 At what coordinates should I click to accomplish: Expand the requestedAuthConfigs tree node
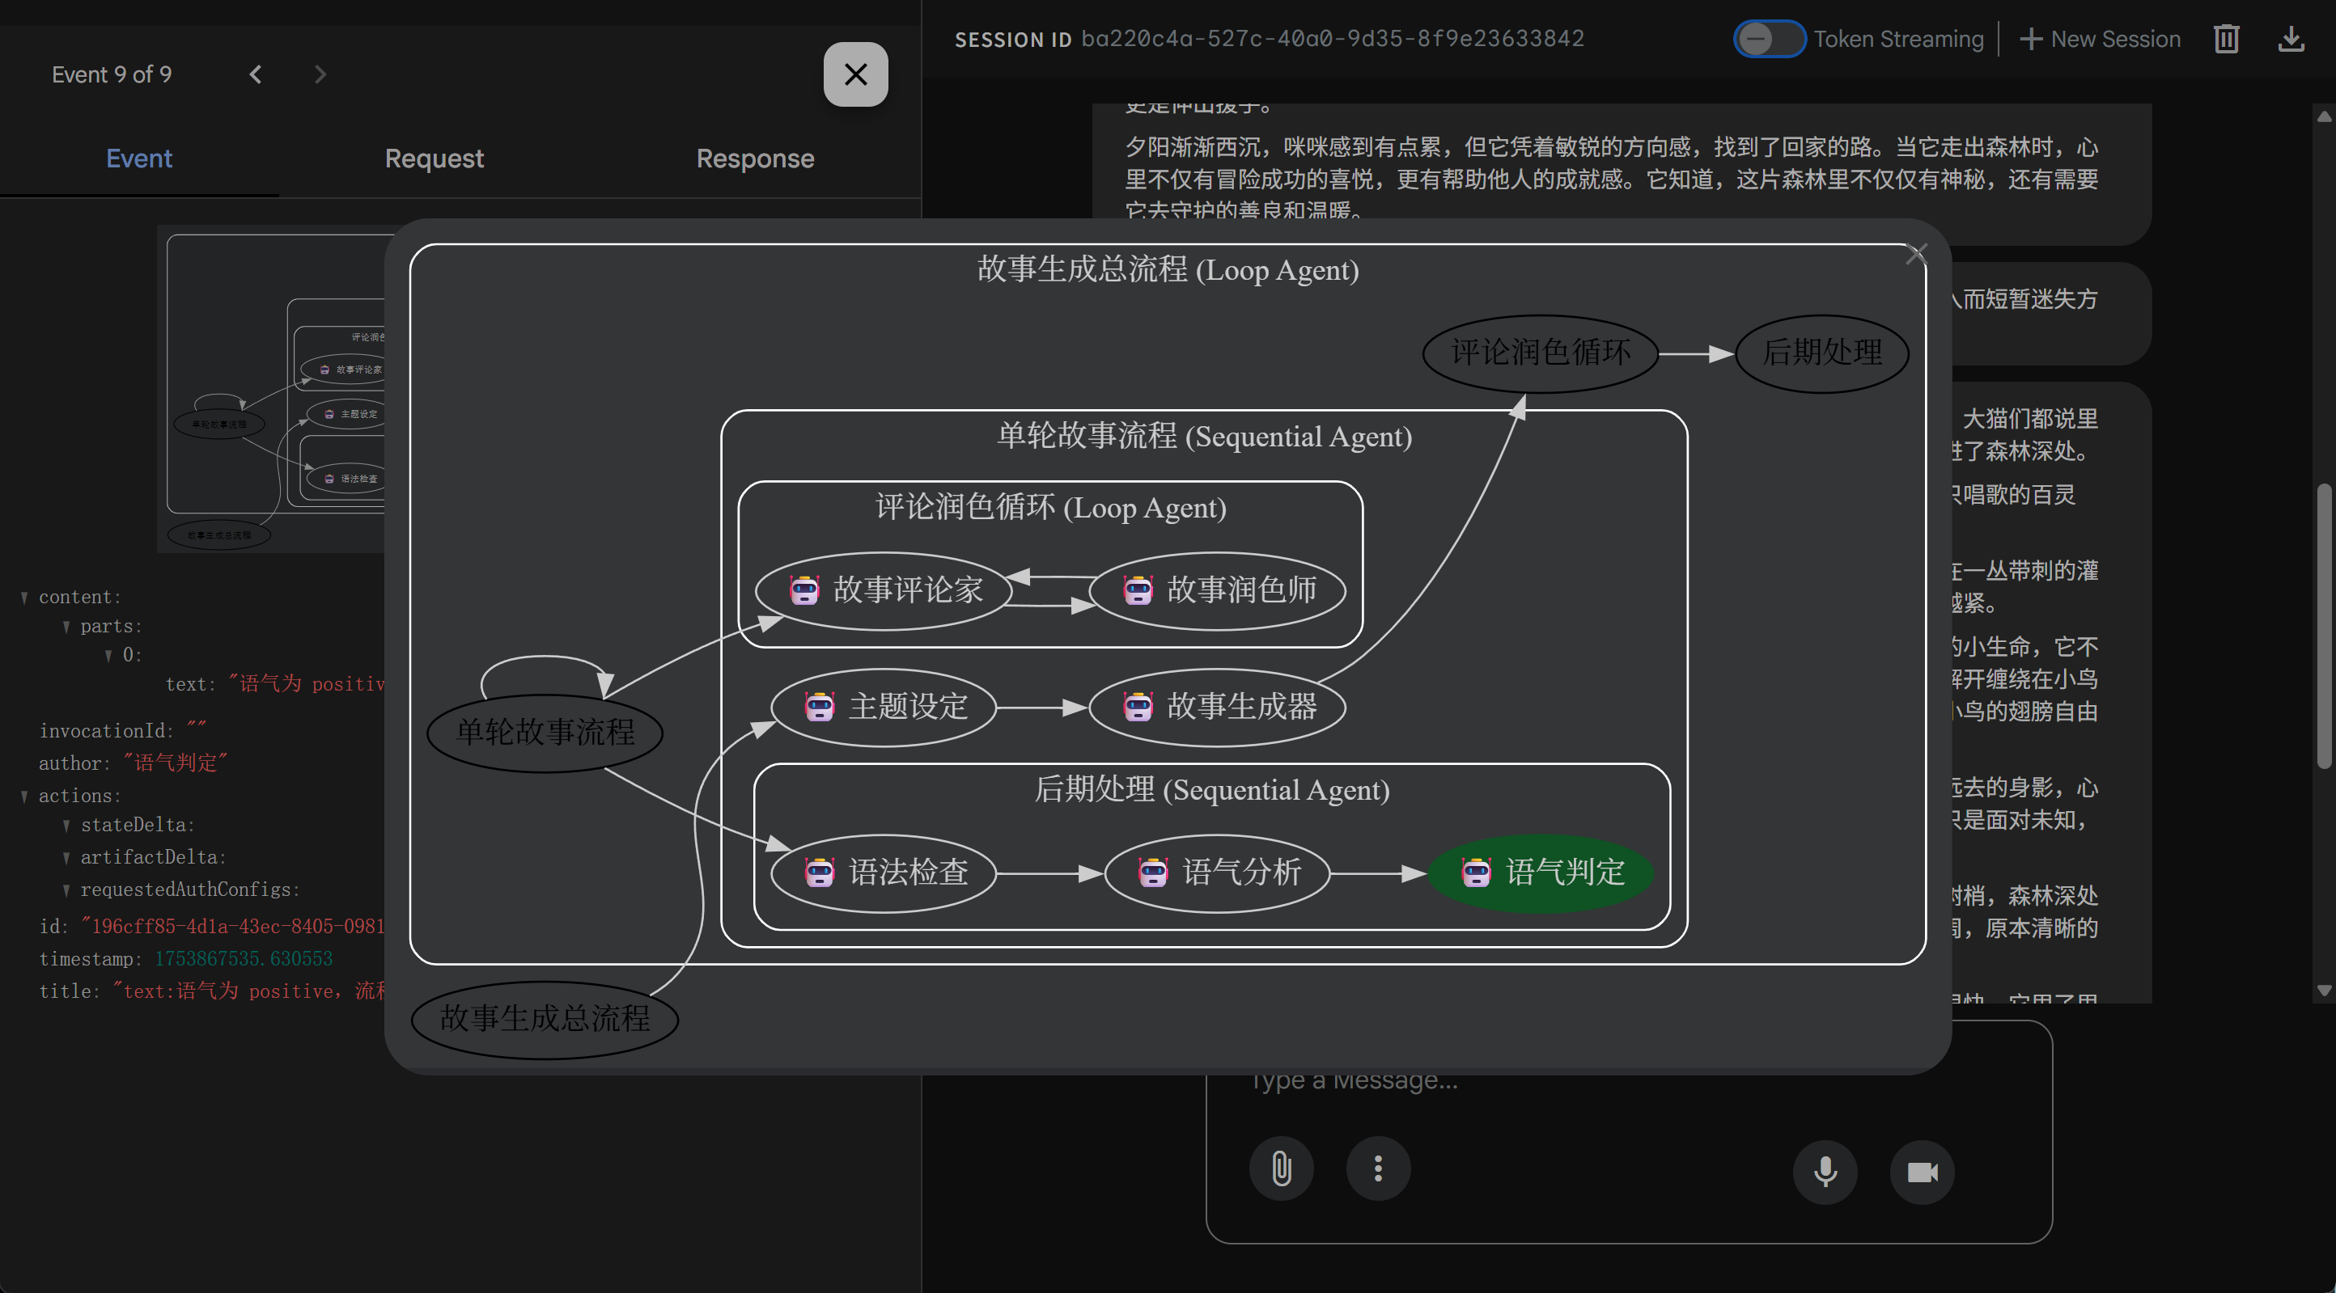click(66, 890)
